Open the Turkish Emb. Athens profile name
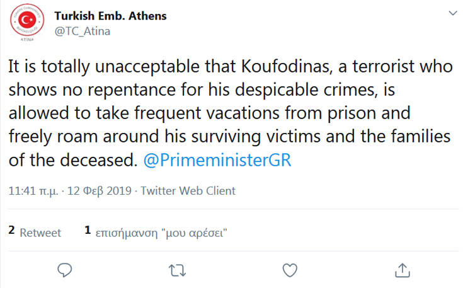This screenshot has width=463, height=288. (x=110, y=16)
